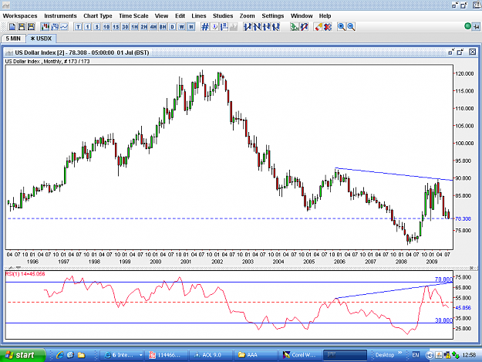This screenshot has width=482, height=362.
Task: Click the fourth line drawing tool icon
Action: click(x=276, y=27)
